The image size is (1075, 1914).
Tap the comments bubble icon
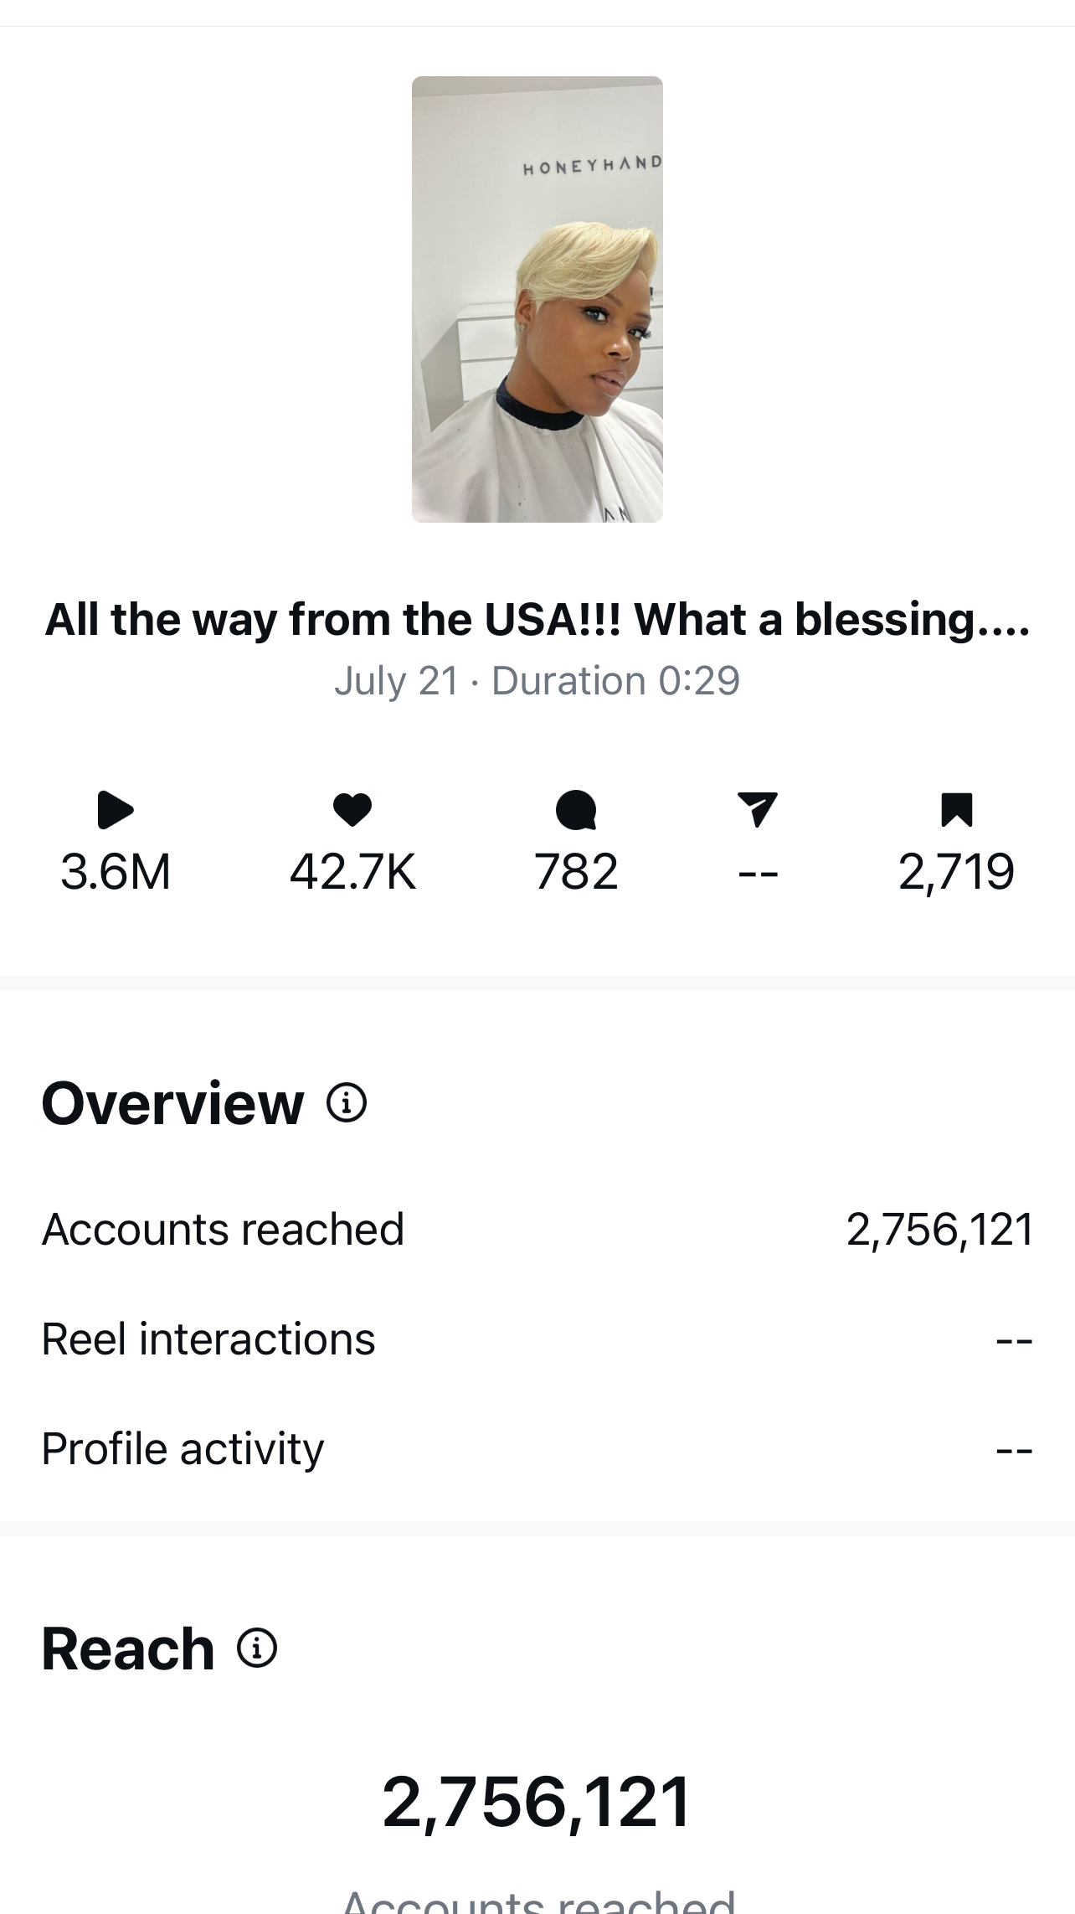pyautogui.click(x=576, y=810)
